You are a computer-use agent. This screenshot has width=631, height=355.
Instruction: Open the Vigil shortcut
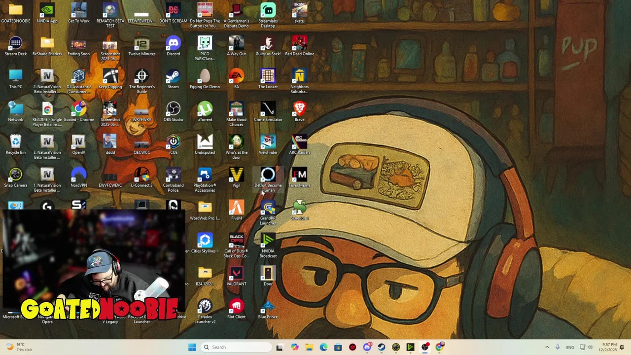tap(236, 178)
